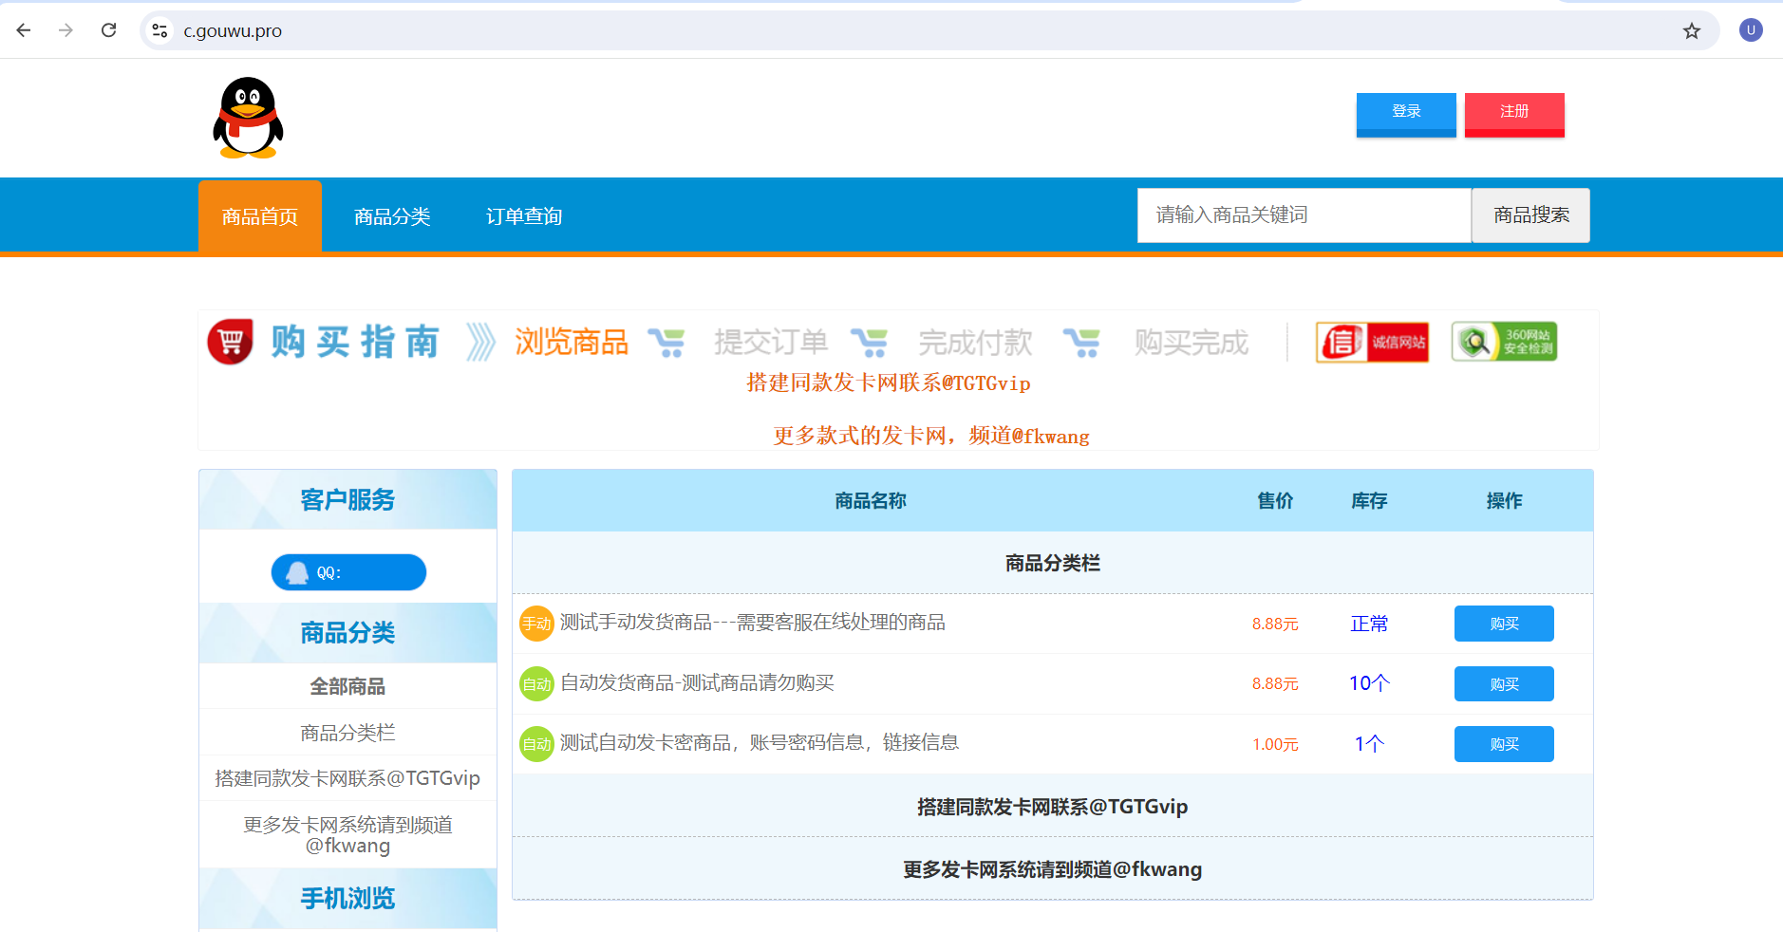
Task: Open the 商品分类 nav tab
Action: point(392,216)
